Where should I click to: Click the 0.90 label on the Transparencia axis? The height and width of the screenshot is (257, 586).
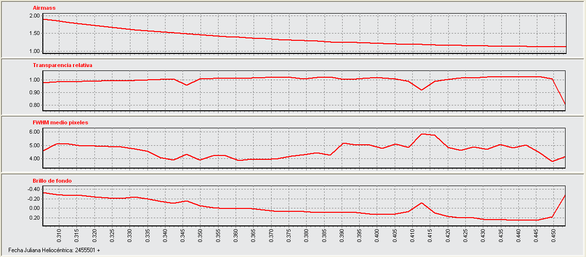(34, 92)
